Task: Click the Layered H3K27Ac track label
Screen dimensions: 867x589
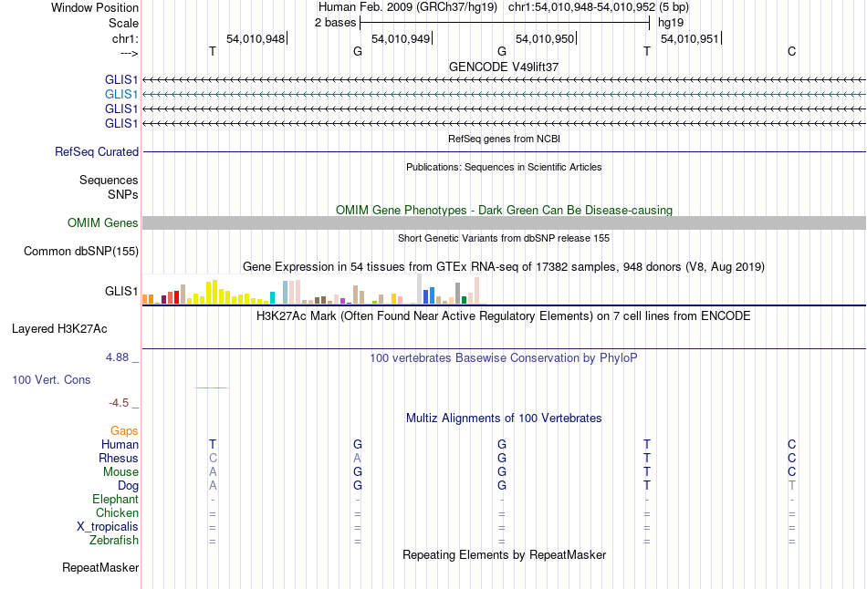Action: coord(59,329)
